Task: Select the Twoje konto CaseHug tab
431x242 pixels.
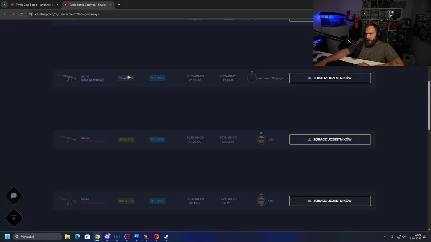Action: tap(88, 5)
